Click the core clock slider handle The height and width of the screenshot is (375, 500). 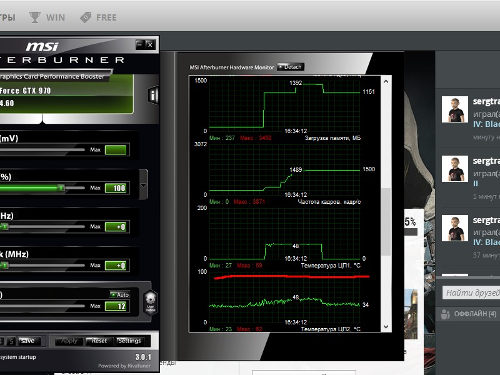coord(4,226)
